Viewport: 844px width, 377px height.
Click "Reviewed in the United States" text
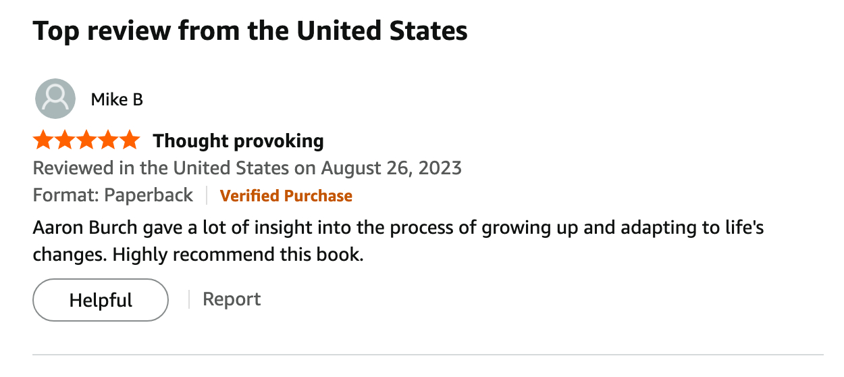[x=162, y=168]
